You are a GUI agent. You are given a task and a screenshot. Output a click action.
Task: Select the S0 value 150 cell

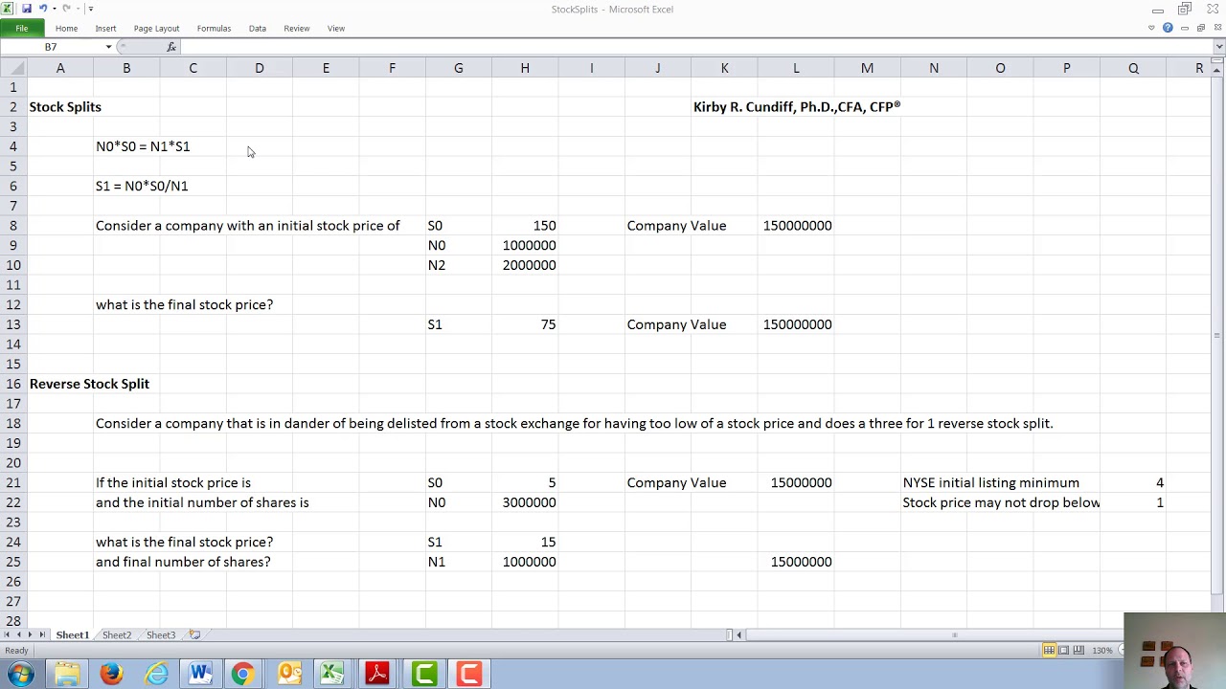tap(525, 226)
